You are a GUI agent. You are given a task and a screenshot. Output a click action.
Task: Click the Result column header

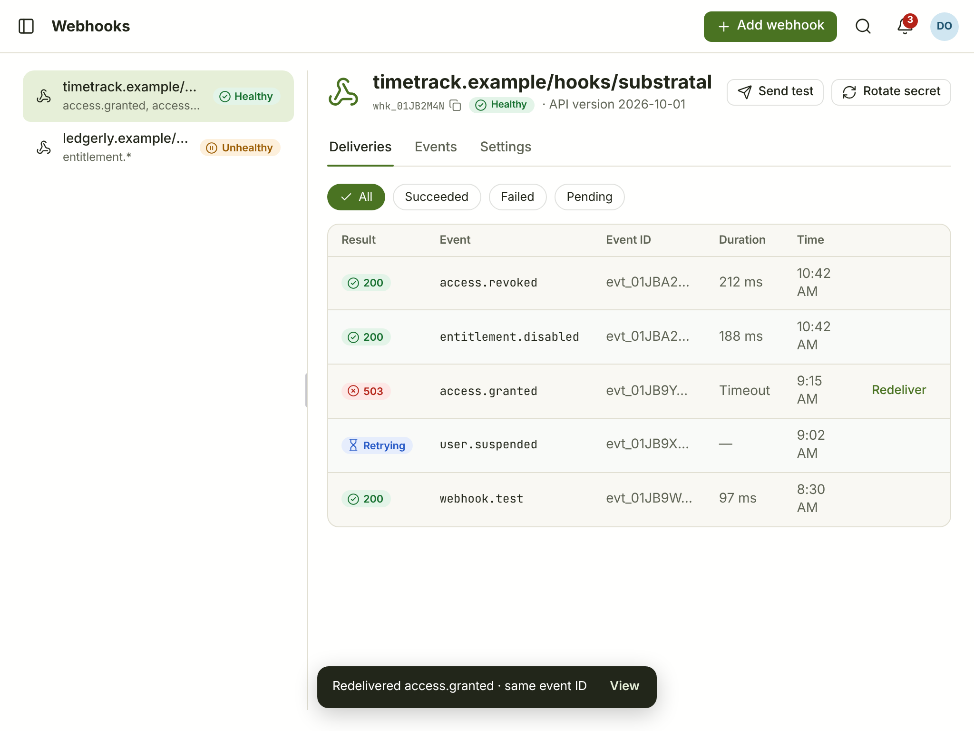[x=359, y=240]
